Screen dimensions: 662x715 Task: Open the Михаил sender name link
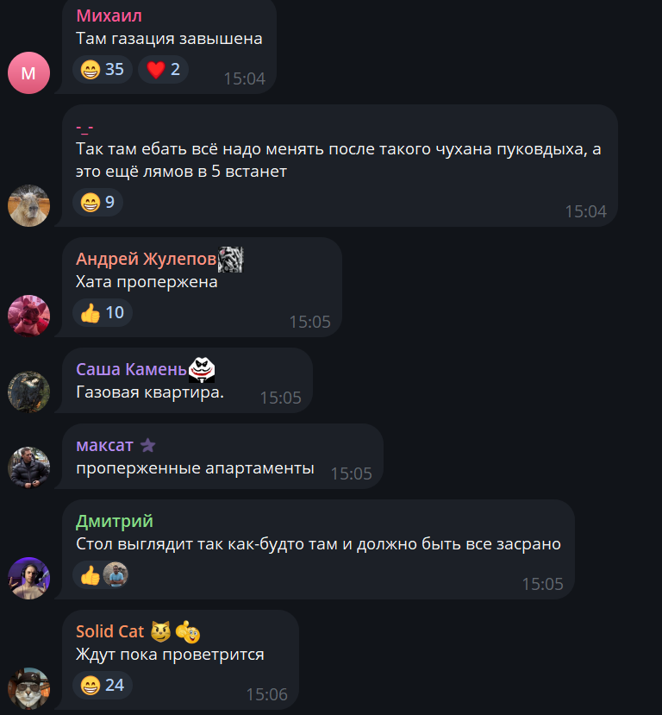[109, 16]
